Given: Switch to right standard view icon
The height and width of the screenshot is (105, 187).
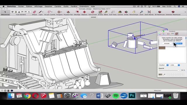Looking at the screenshot, I should (x=22, y=12).
